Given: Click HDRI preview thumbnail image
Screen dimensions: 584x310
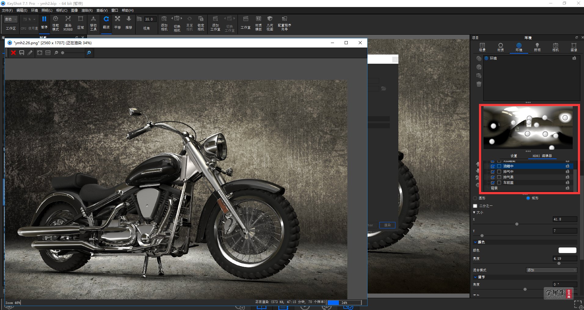Looking at the screenshot, I should click(528, 127).
